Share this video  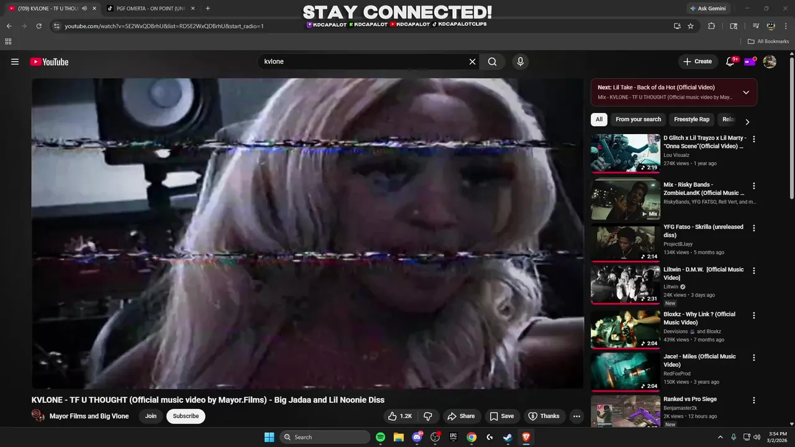pyautogui.click(x=461, y=416)
